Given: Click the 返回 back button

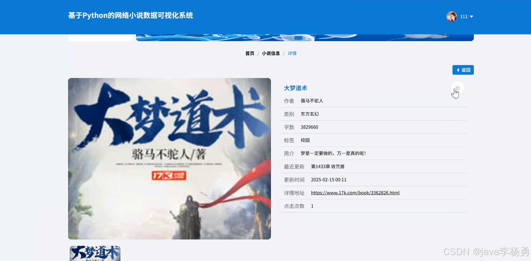Looking at the screenshot, I should coord(463,70).
